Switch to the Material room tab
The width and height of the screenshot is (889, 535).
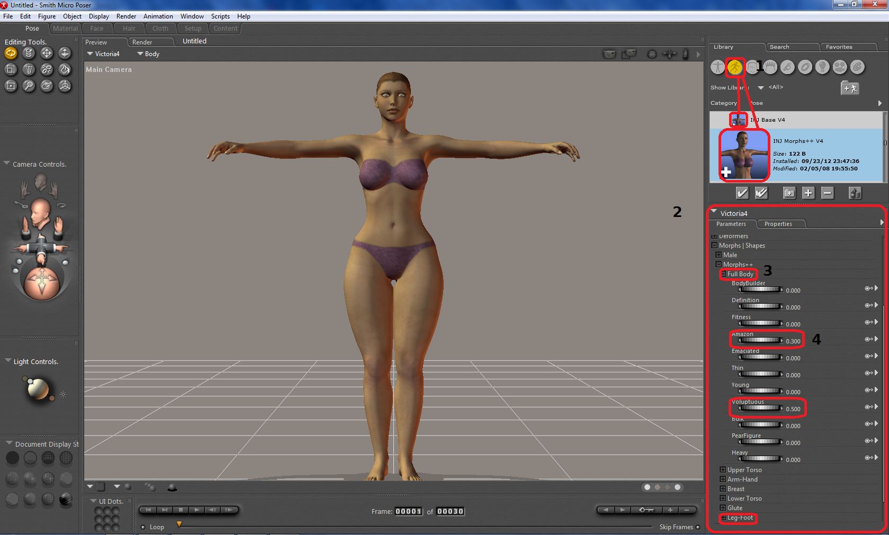pyautogui.click(x=65, y=29)
